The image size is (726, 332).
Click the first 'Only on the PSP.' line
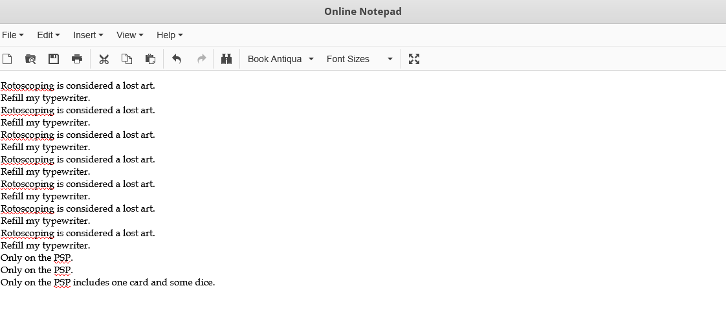point(37,258)
